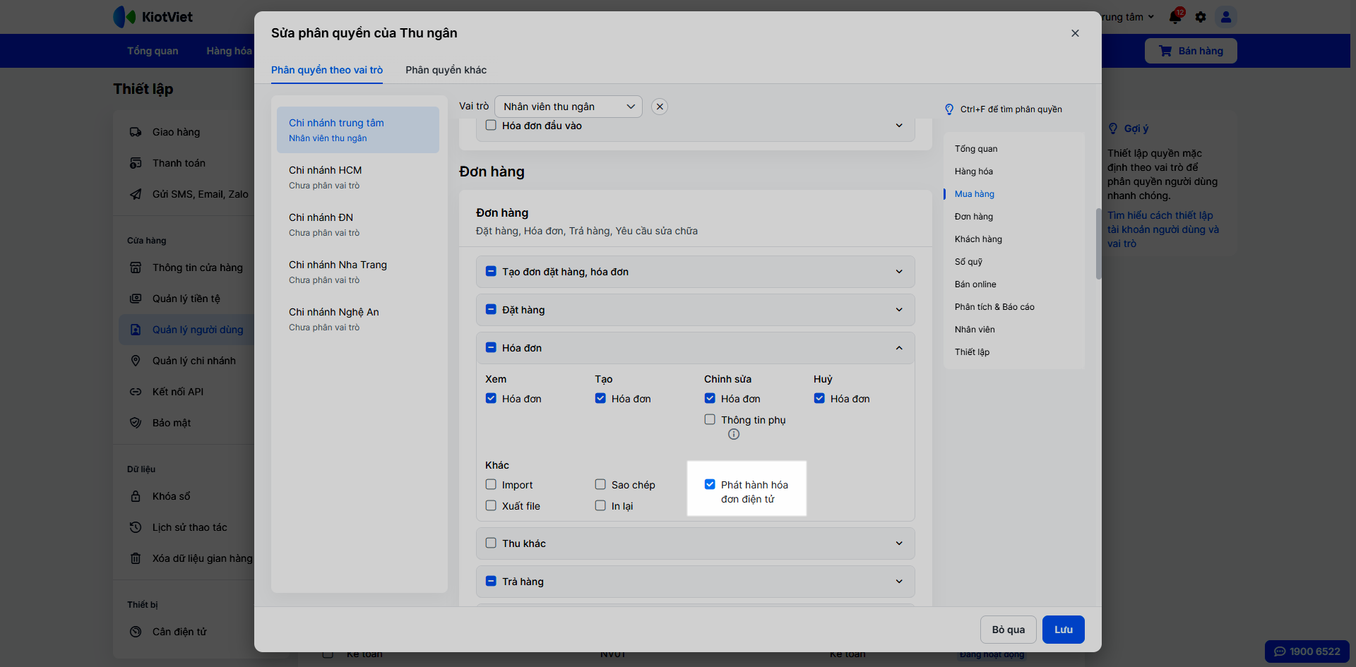
Task: Click the info icon under Thông tin phụ
Action: tap(734, 434)
